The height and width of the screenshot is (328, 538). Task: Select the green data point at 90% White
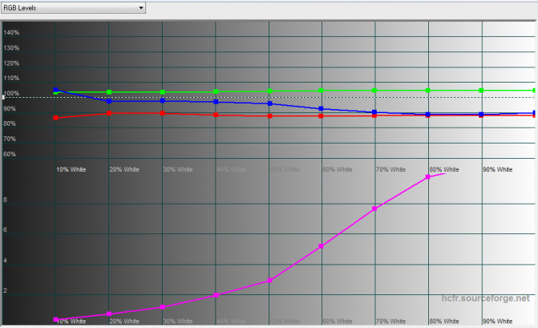coord(481,90)
